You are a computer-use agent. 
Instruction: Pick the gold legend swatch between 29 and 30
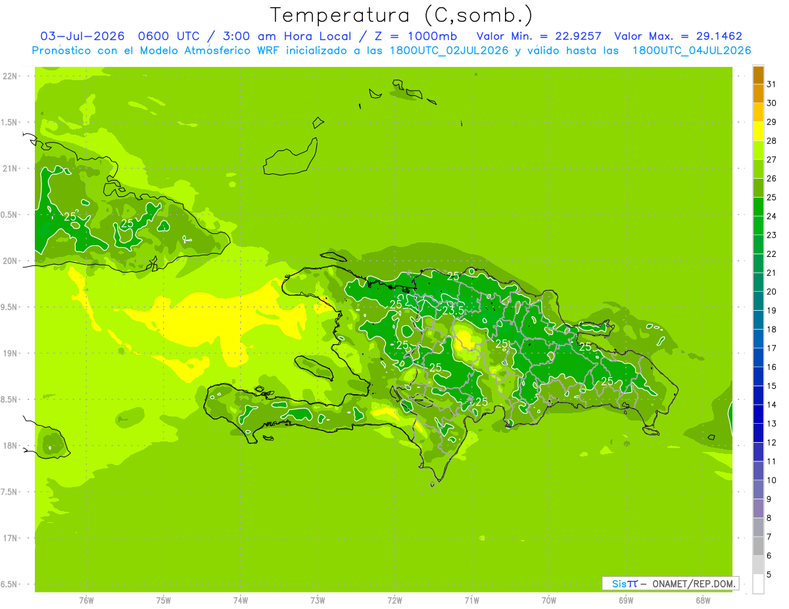point(759,112)
